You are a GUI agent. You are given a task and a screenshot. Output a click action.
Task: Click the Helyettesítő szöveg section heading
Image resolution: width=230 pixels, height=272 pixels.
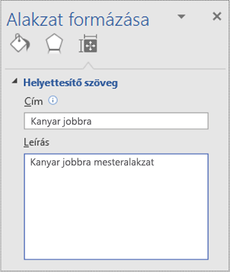70,83
